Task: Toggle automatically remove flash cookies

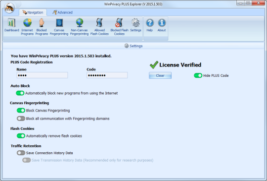Action: (21, 136)
